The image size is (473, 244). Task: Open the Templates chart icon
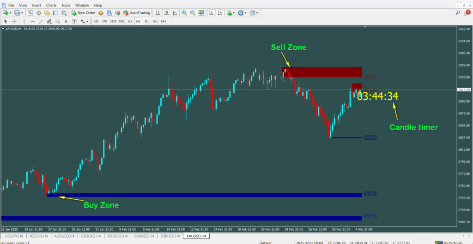[x=252, y=13]
